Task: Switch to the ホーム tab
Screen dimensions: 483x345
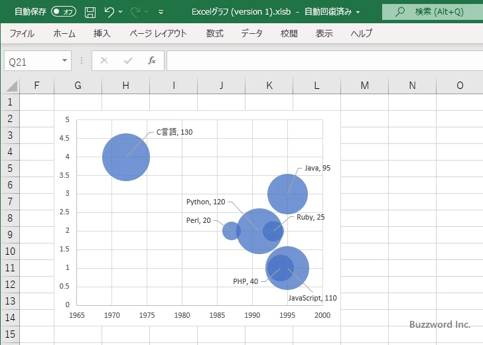Action: coord(64,33)
